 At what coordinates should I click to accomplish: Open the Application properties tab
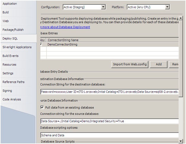point(10,4)
